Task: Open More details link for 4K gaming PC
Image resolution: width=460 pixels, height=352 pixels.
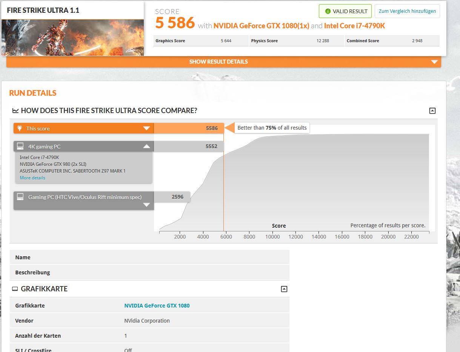Action: pyautogui.click(x=32, y=178)
